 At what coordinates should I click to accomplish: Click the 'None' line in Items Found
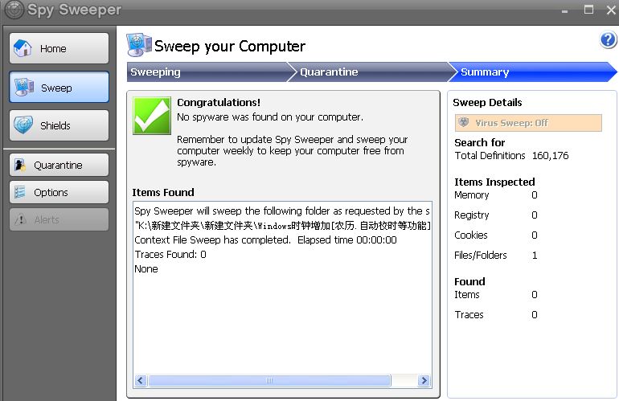146,269
